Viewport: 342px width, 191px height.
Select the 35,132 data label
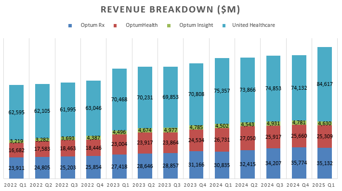coord(325,163)
